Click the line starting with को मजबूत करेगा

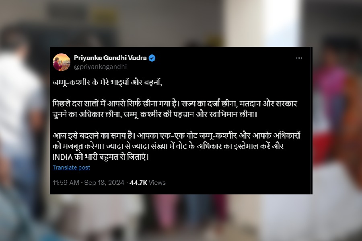(x=168, y=146)
